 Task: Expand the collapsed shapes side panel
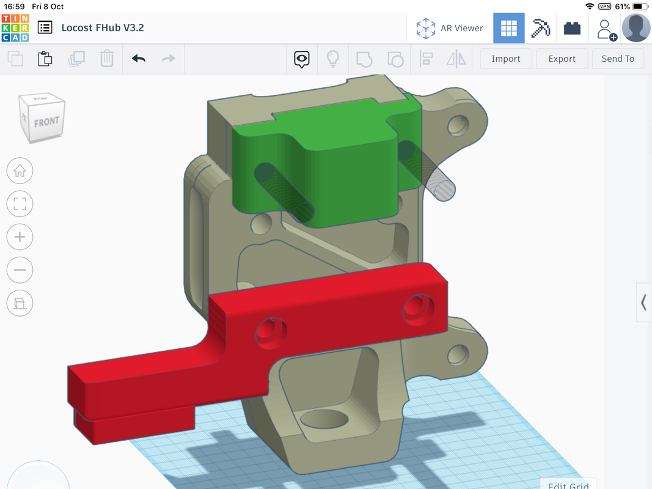tap(643, 303)
